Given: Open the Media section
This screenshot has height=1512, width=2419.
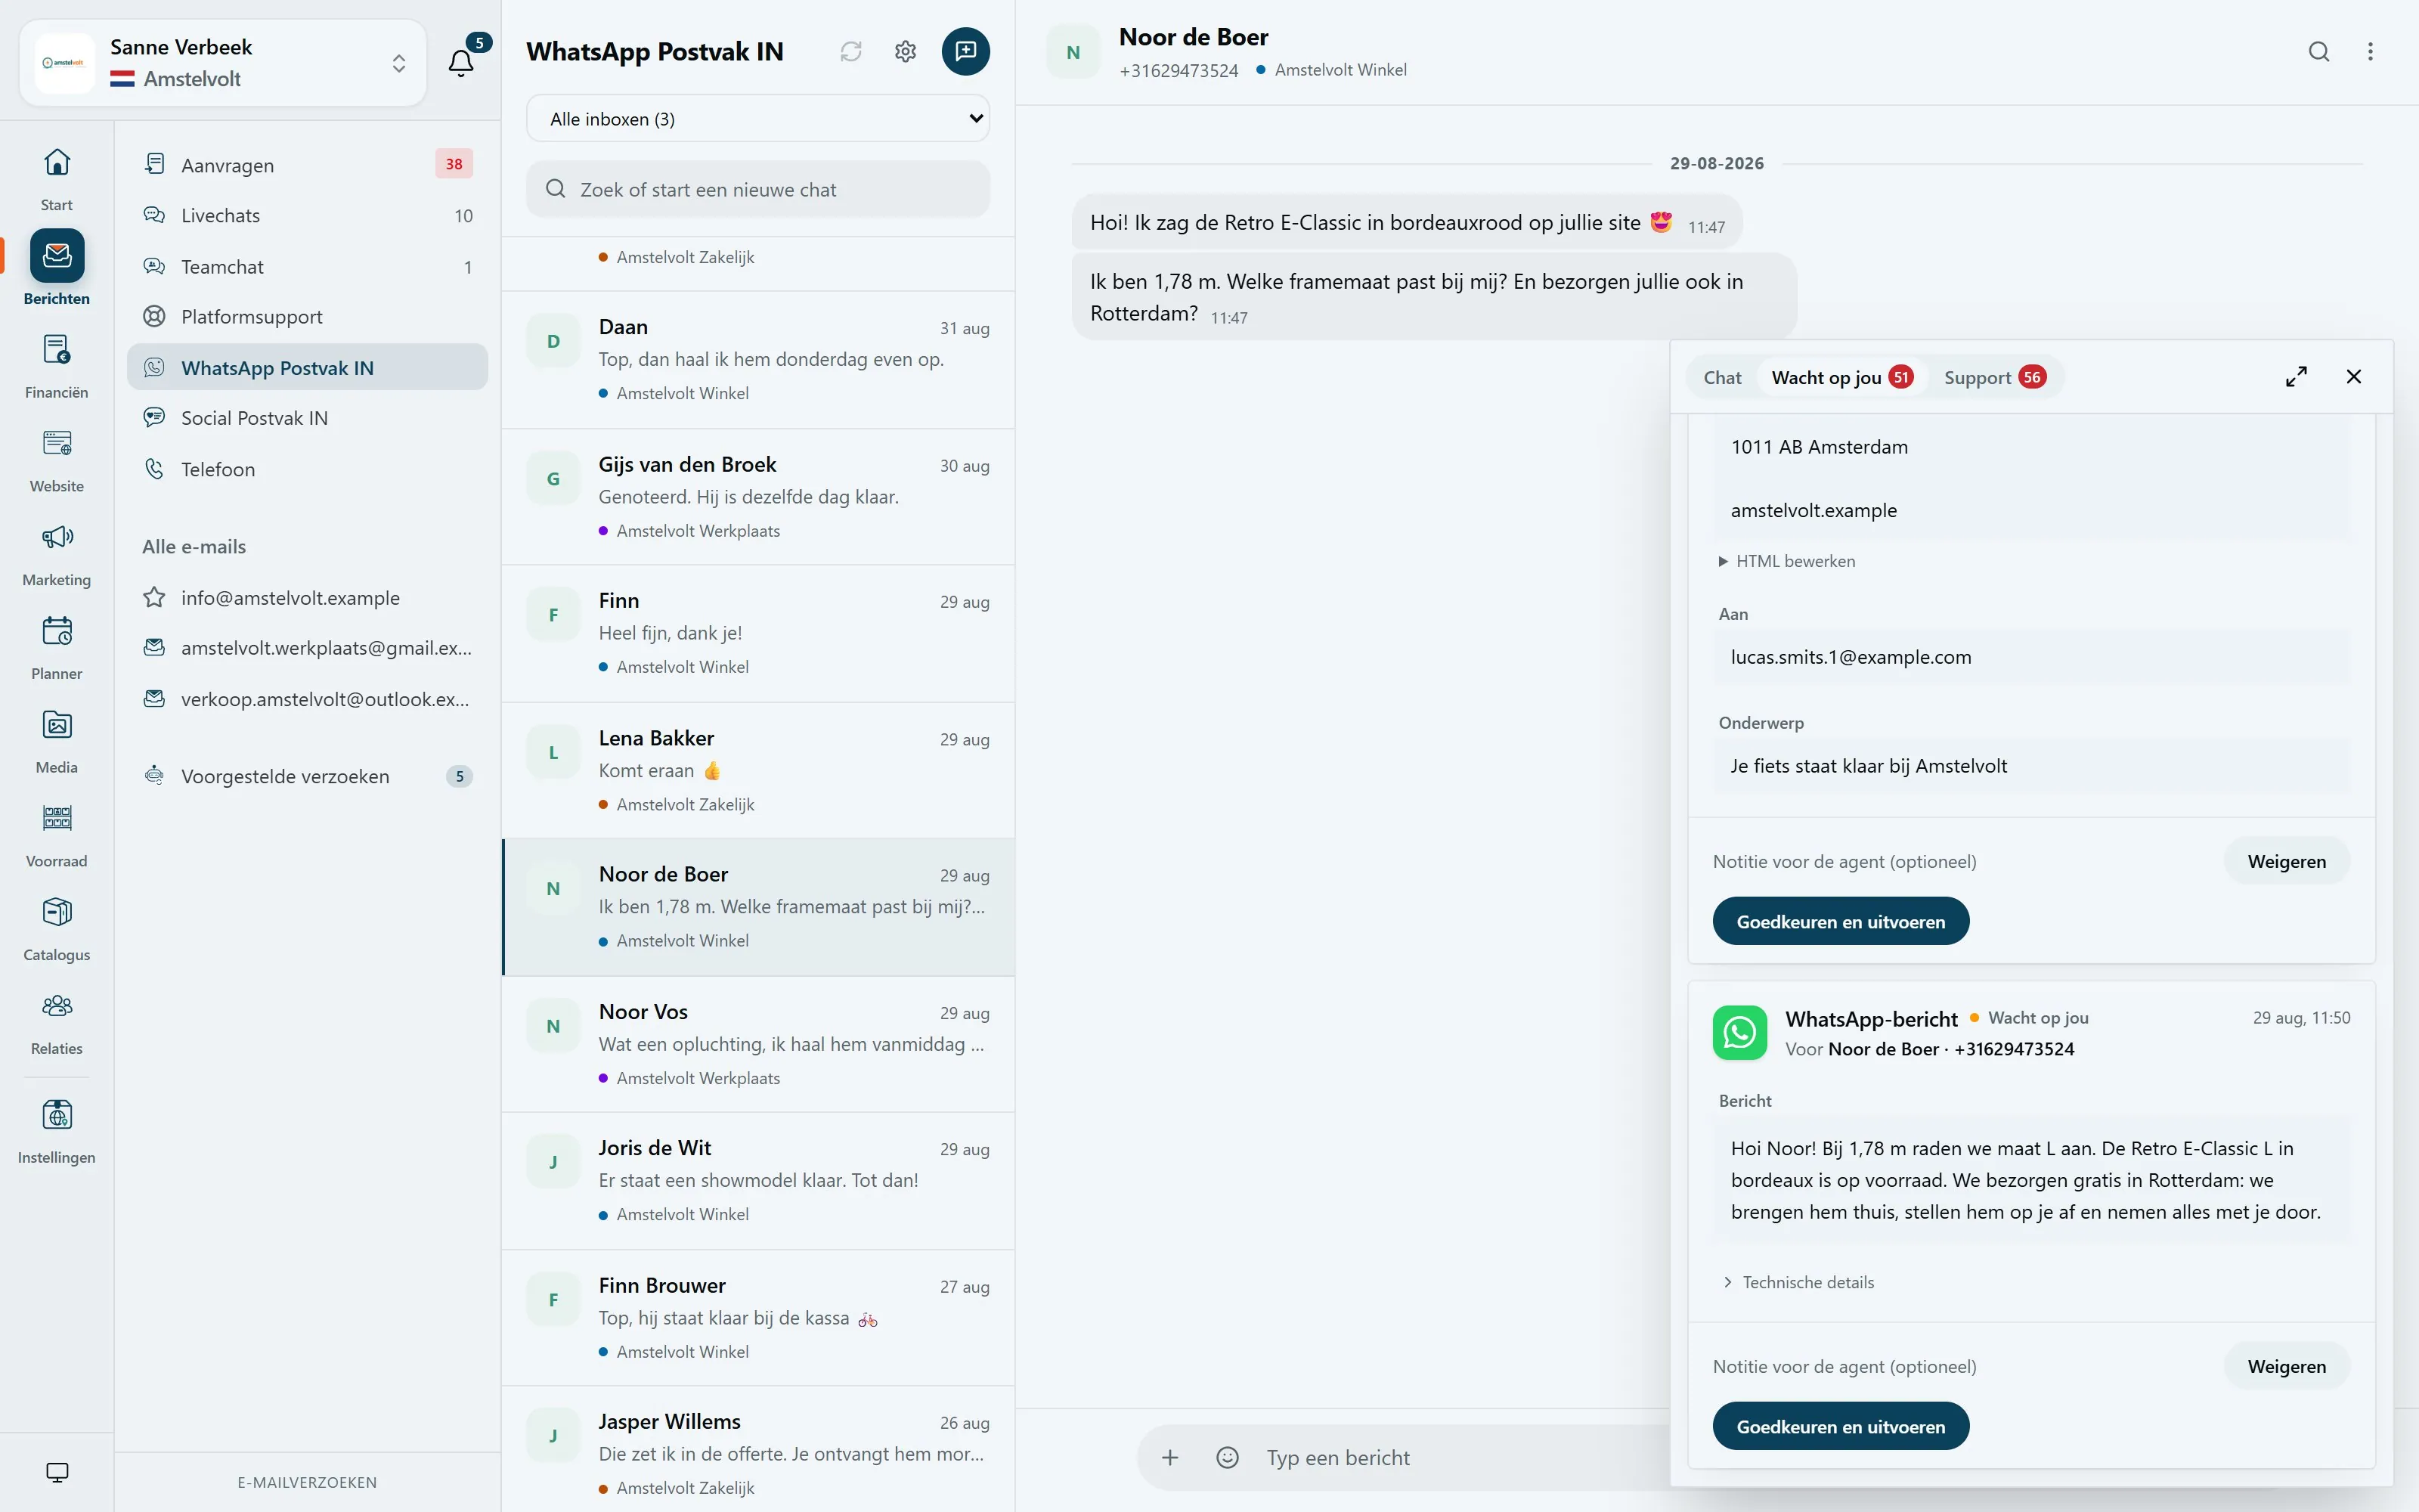Looking at the screenshot, I should tap(57, 742).
